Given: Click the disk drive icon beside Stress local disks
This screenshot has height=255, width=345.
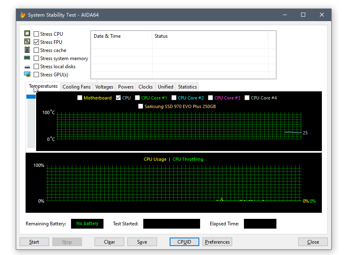Looking at the screenshot, I should point(27,67).
